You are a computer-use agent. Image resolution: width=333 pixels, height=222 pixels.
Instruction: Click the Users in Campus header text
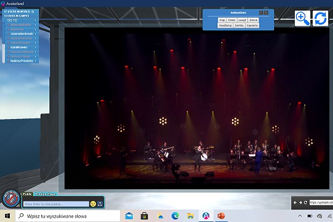click(x=17, y=15)
